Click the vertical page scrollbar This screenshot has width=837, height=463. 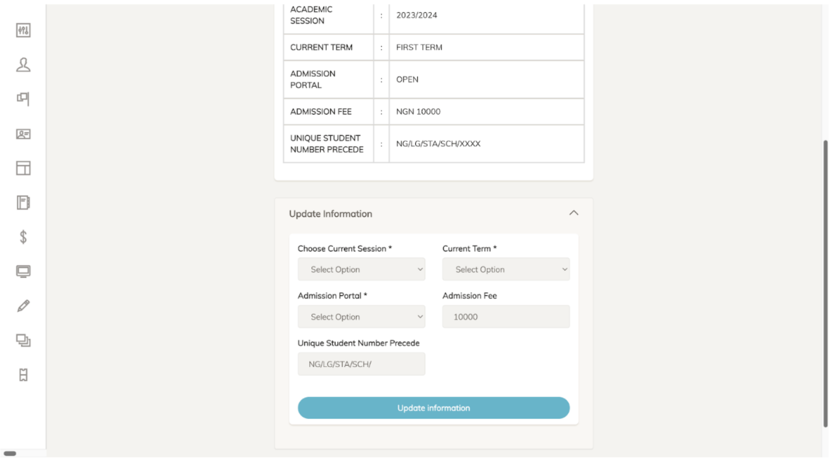coord(825,283)
